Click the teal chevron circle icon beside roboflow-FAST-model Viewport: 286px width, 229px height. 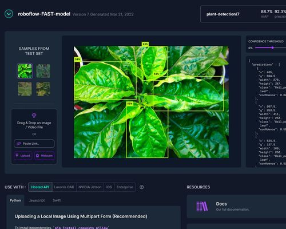point(9,14)
